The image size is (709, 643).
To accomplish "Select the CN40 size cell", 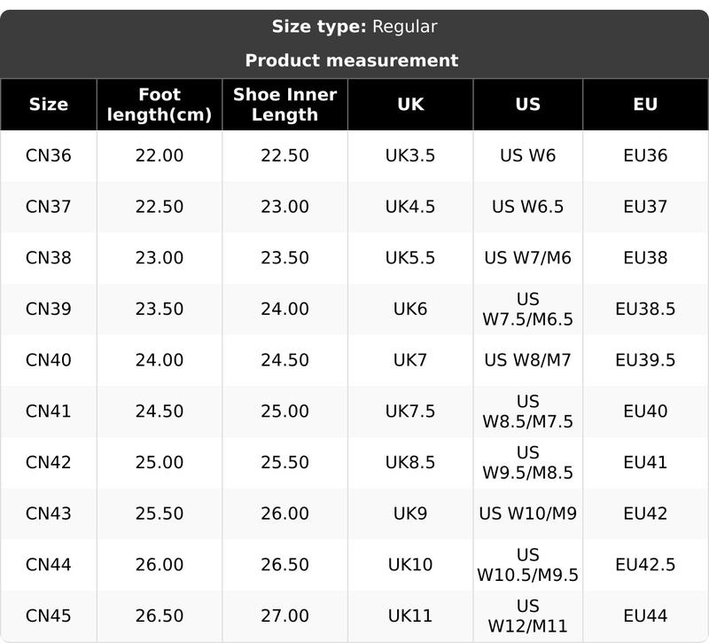I will [48, 360].
